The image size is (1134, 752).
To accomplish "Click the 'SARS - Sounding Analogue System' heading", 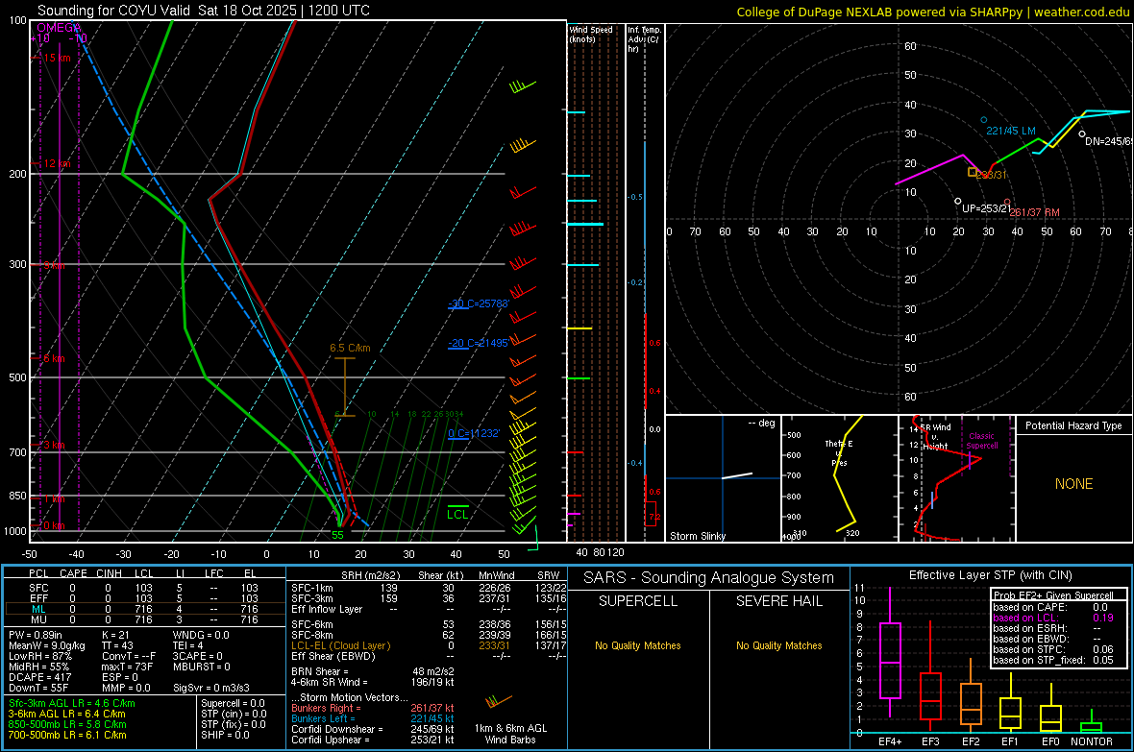I will point(709,578).
